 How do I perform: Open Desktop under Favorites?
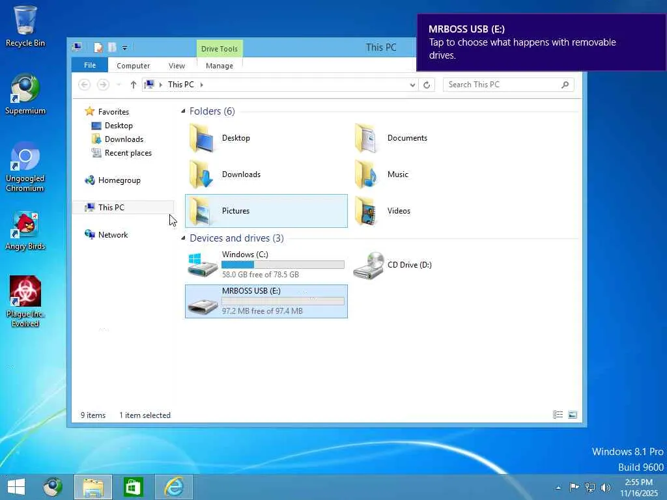pos(119,126)
